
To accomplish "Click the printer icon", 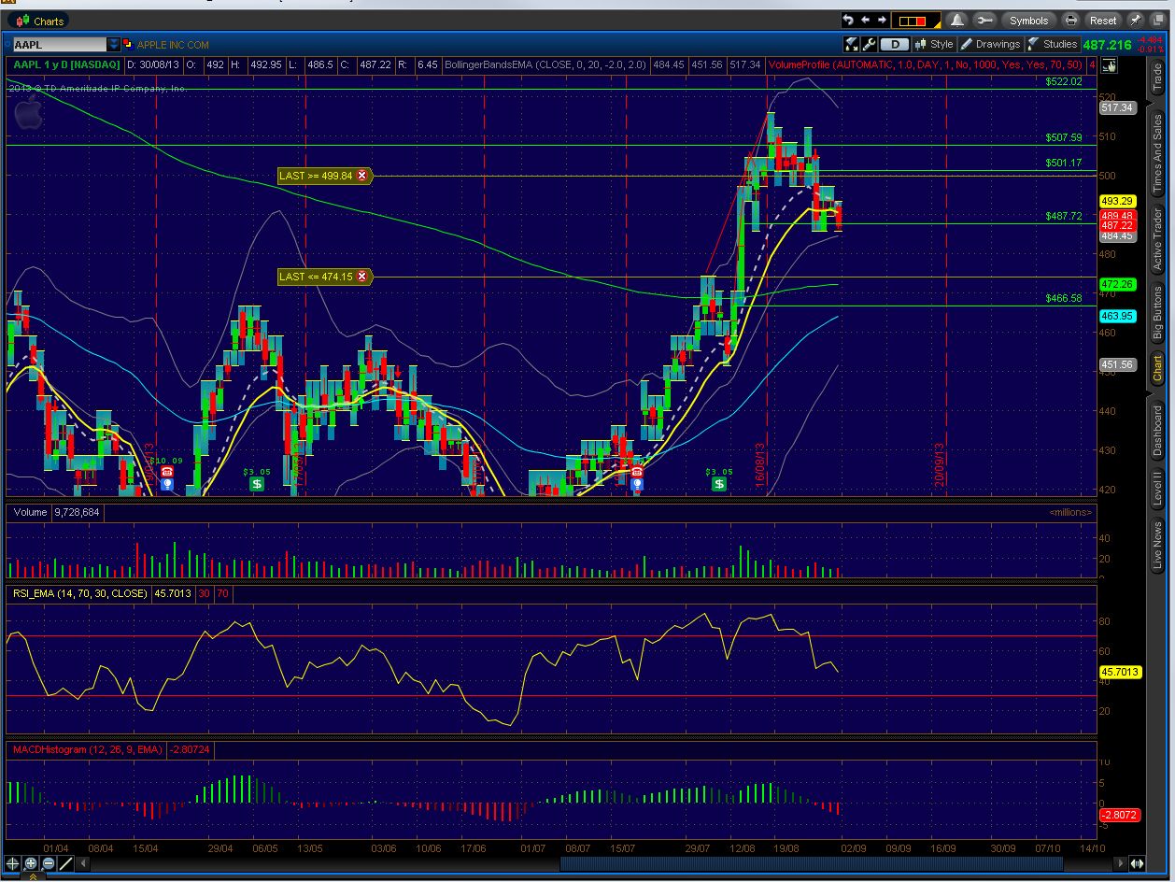I will coord(1071,21).
